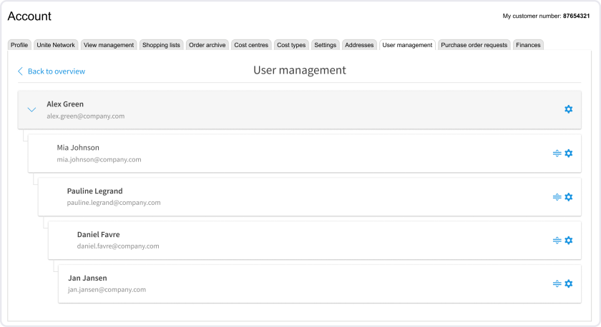
Task: Open the Order archive tab
Action: (207, 45)
